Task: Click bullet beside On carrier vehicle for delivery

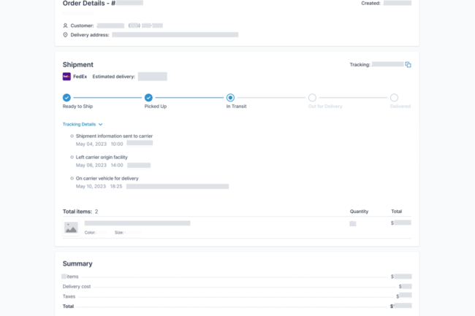Action: tap(72, 178)
